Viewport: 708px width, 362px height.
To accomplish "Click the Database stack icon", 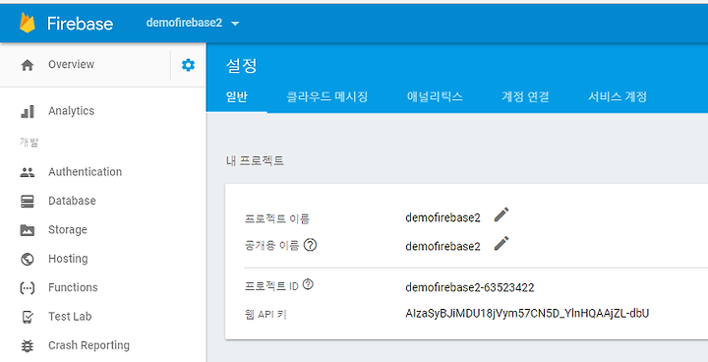I will tap(28, 201).
